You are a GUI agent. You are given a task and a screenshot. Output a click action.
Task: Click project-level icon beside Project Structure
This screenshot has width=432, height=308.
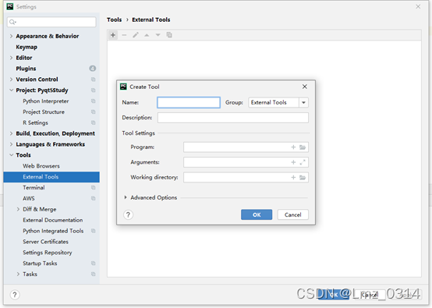(x=94, y=112)
